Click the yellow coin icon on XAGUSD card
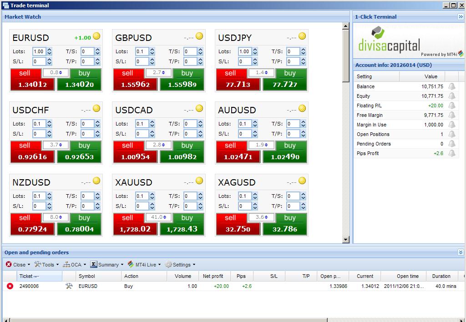The width and height of the screenshot is (466, 322). [x=302, y=181]
